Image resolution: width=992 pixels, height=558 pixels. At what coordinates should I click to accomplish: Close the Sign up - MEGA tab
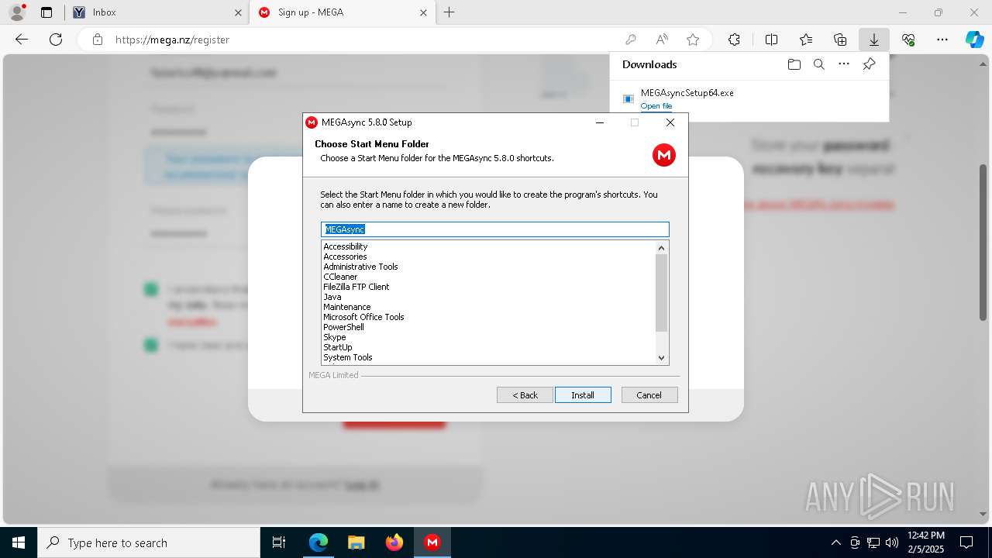[423, 12]
